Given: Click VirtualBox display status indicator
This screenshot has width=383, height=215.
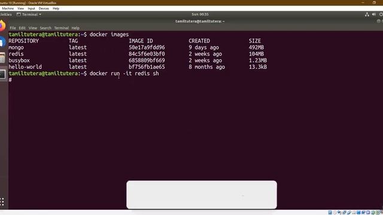Looking at the screenshot, I should [358, 213].
